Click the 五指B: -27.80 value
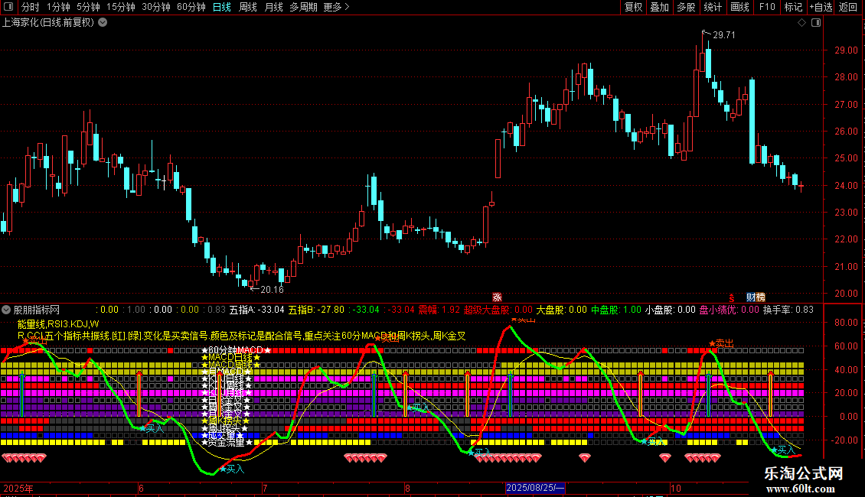This screenshot has width=865, height=497. pyautogui.click(x=316, y=310)
